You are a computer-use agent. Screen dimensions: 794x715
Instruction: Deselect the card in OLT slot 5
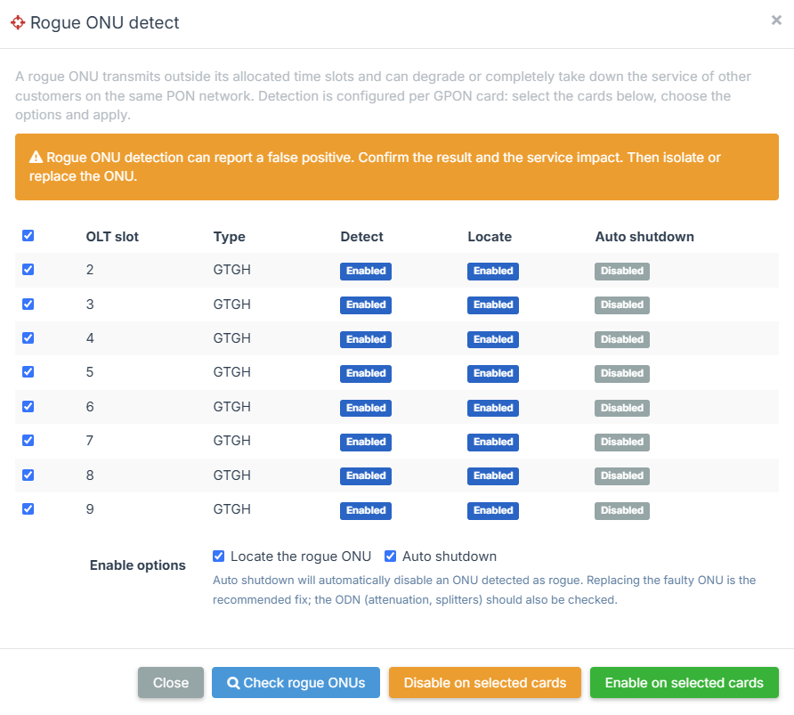[x=28, y=371]
